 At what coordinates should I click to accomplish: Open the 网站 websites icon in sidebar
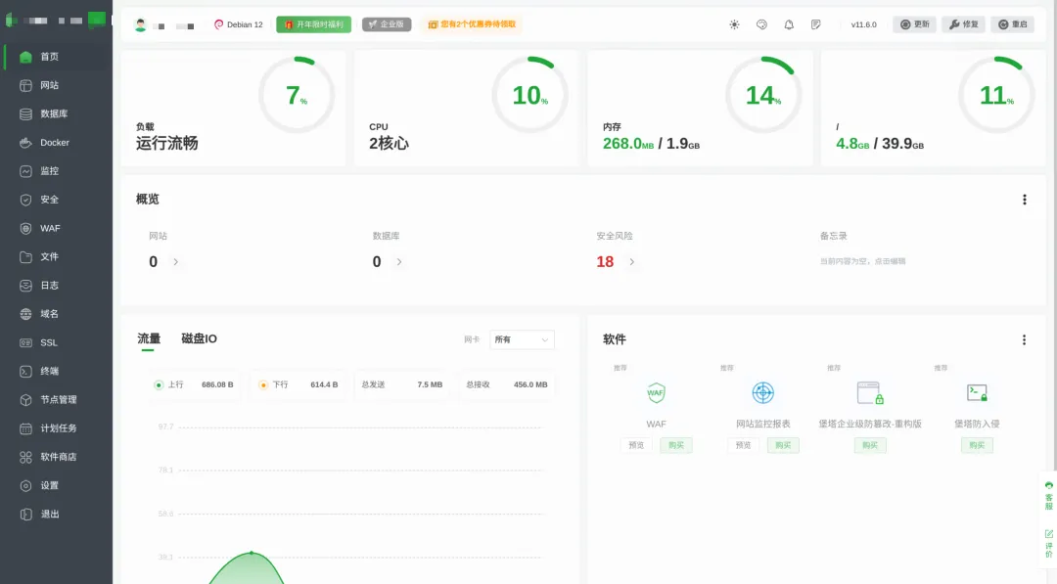25,85
